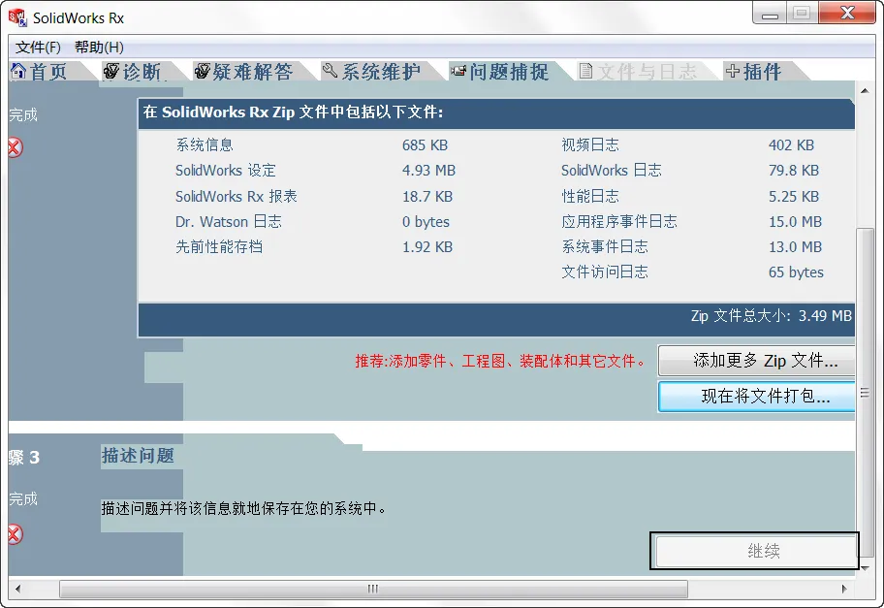Click the 系统信息 file entry
The height and width of the screenshot is (608, 884).
pos(205,144)
